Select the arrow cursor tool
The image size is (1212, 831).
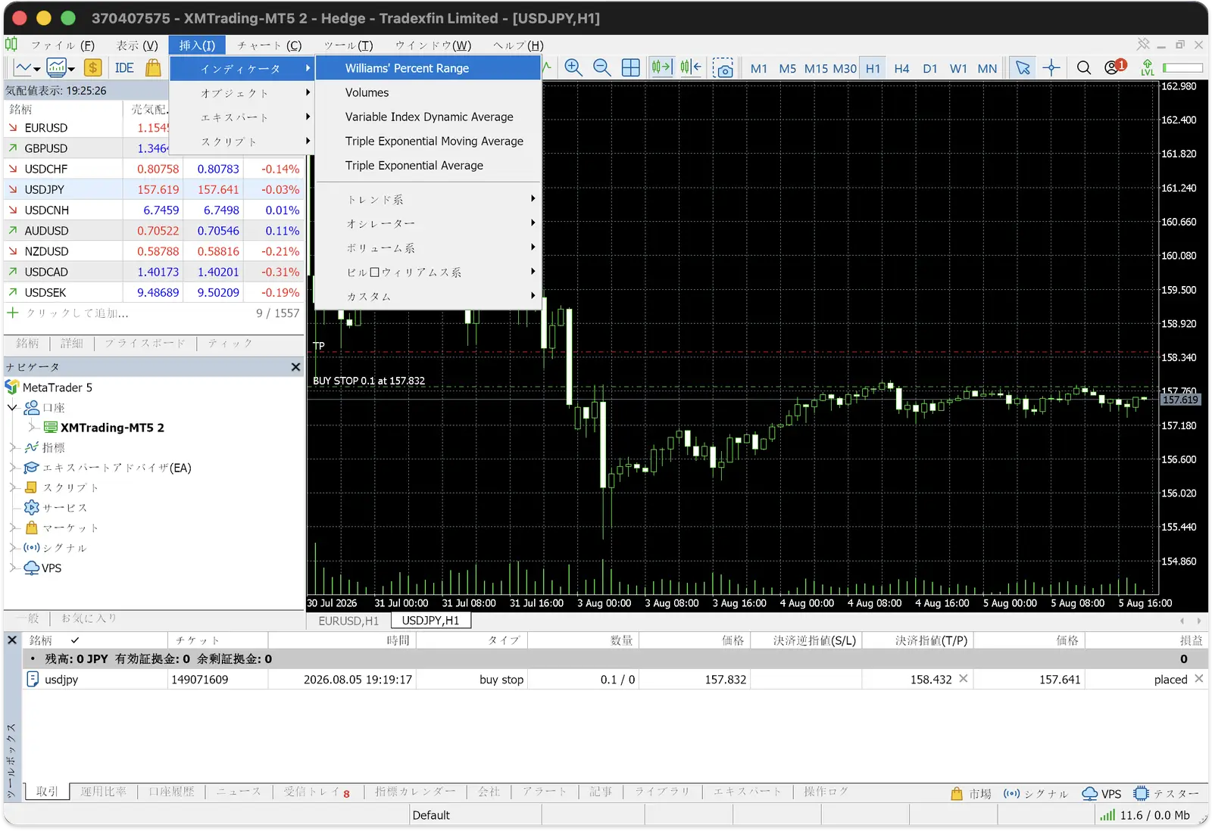click(1023, 68)
